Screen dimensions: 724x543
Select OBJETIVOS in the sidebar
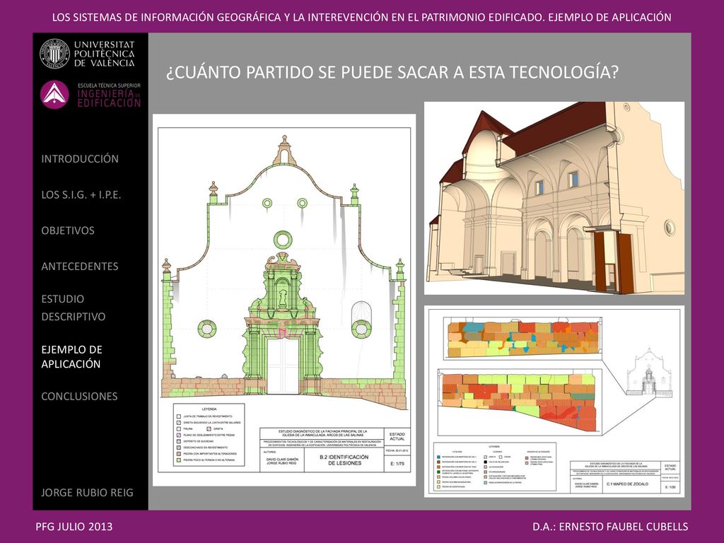(x=68, y=230)
